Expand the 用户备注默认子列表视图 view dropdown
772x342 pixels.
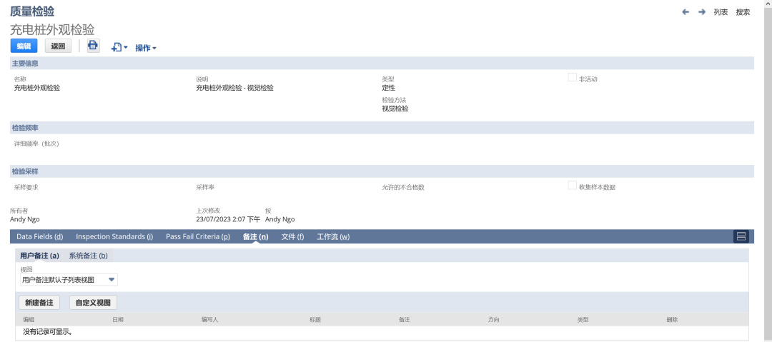[69, 280]
